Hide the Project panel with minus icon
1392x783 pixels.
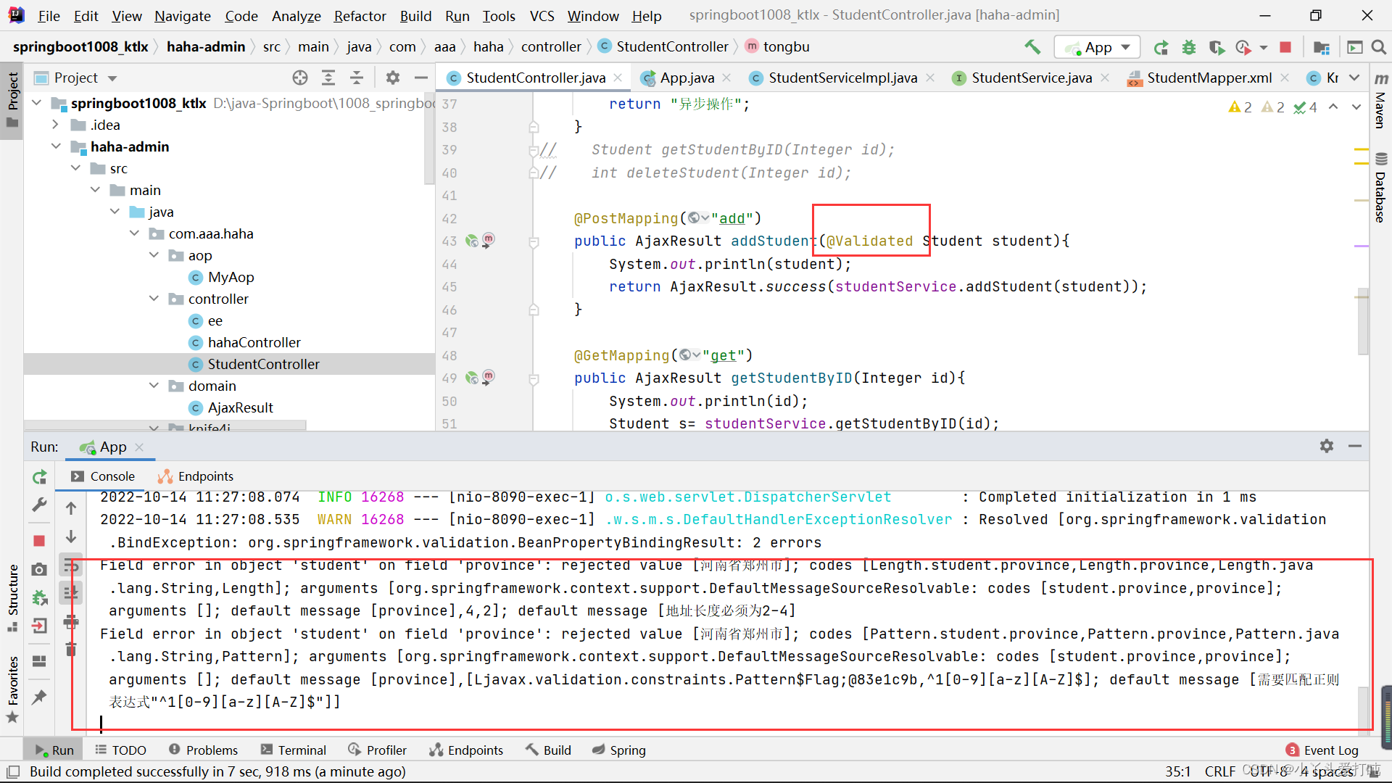tap(421, 78)
